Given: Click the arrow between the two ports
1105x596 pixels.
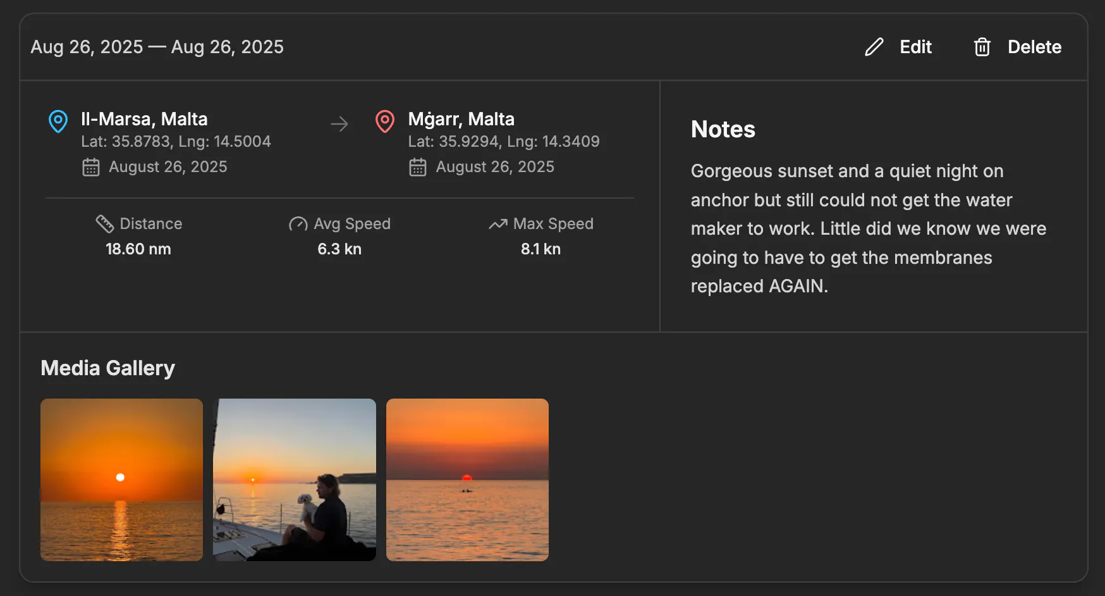Looking at the screenshot, I should [339, 124].
